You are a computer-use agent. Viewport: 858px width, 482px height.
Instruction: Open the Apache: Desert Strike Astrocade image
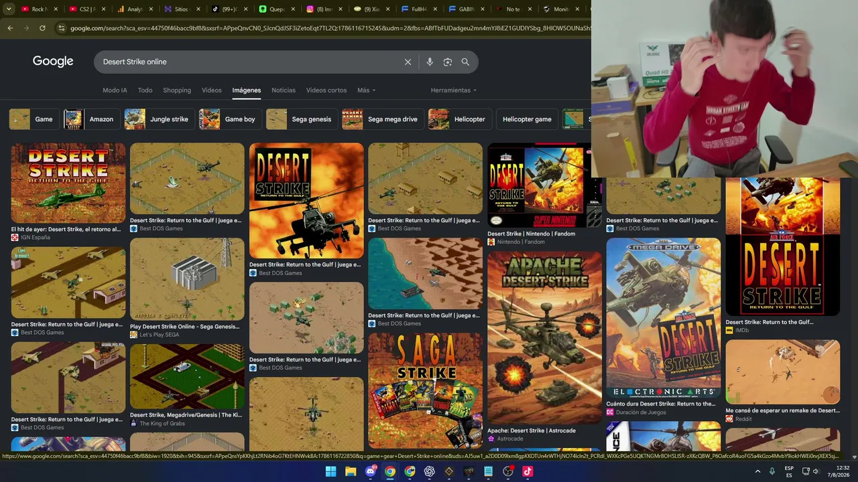(x=544, y=338)
